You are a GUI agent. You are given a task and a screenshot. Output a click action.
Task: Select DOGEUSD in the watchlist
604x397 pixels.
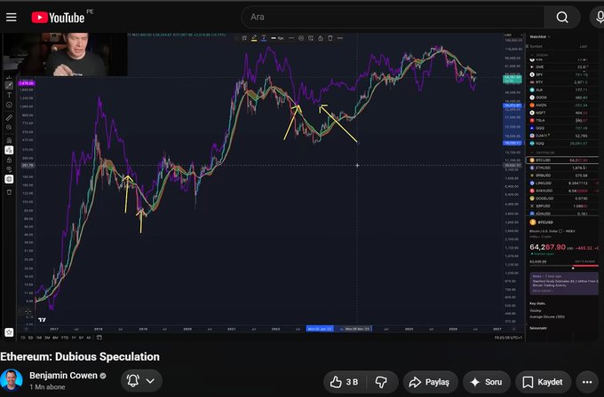coord(562,198)
